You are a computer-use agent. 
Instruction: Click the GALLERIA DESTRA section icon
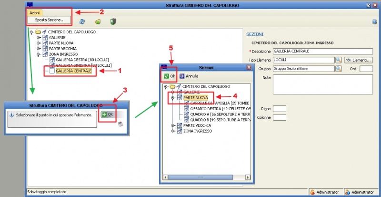point(52,60)
